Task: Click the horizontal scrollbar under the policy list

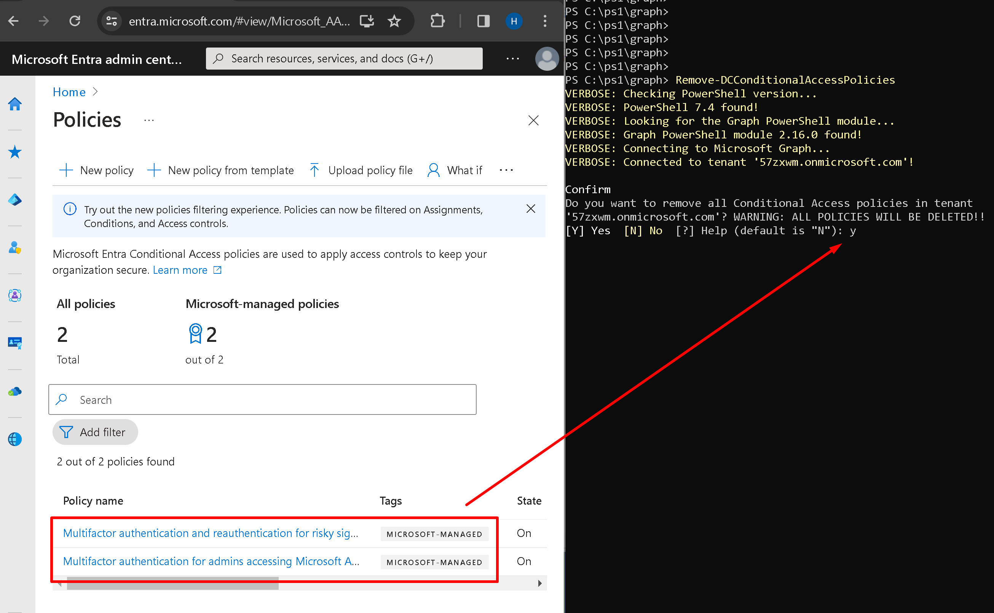Action: tap(172, 584)
